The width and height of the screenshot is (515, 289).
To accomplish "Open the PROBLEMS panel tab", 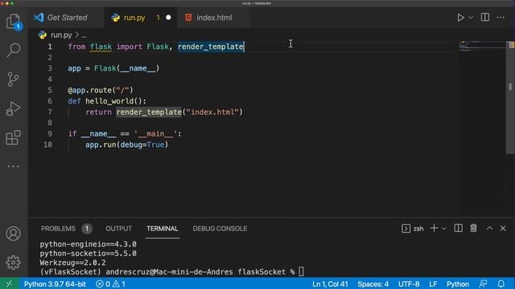I will 58,229.
